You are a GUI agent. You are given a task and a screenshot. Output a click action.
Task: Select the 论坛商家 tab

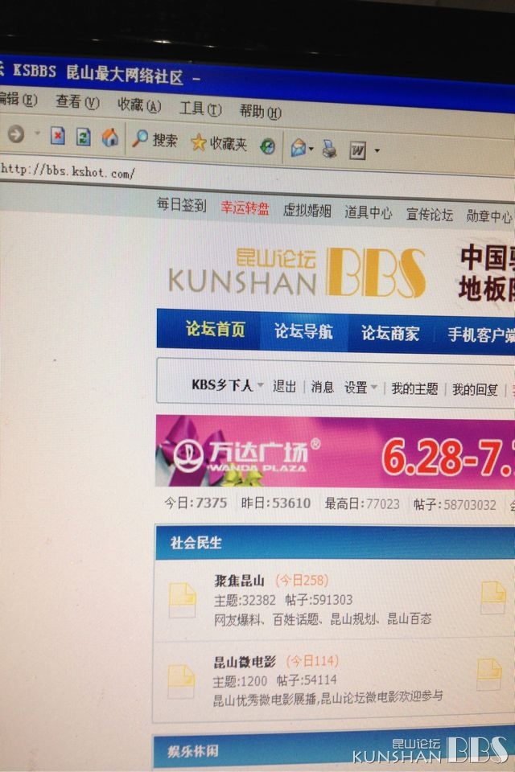tap(390, 333)
